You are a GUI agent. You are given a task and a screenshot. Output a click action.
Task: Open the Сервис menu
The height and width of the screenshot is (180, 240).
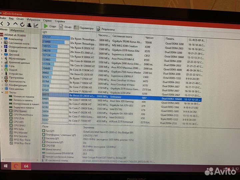coord(47,20)
